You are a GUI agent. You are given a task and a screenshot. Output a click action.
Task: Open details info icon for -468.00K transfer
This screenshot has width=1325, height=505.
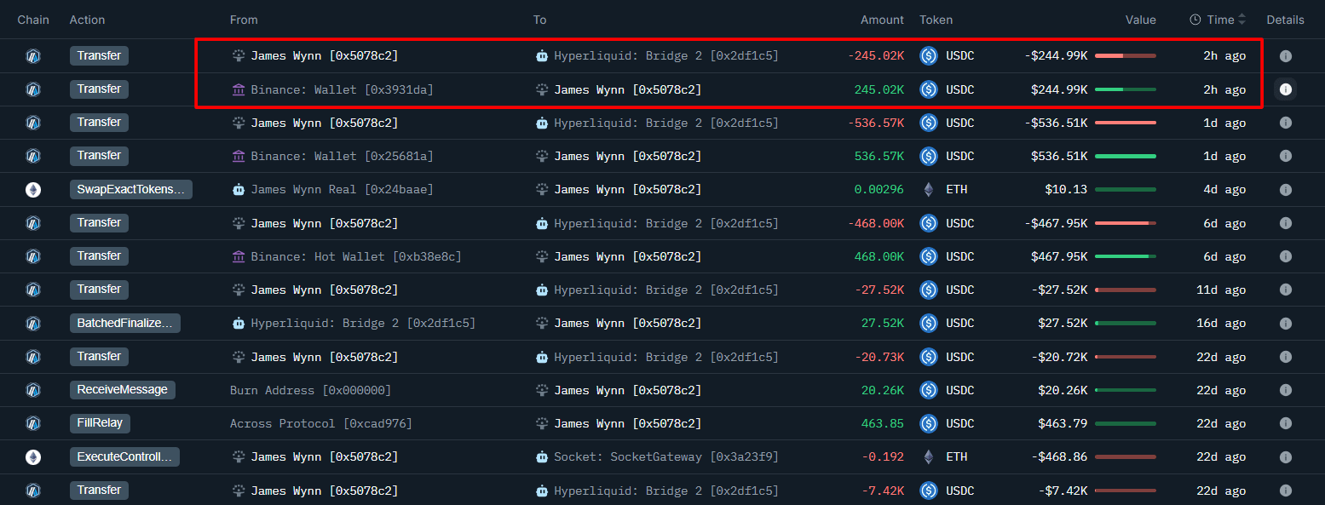[1286, 223]
